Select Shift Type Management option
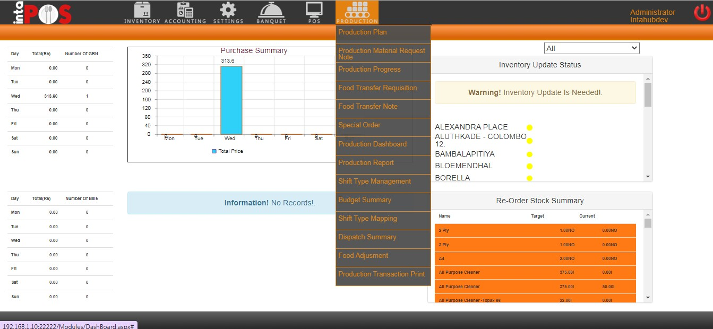713x329 pixels. (x=374, y=181)
